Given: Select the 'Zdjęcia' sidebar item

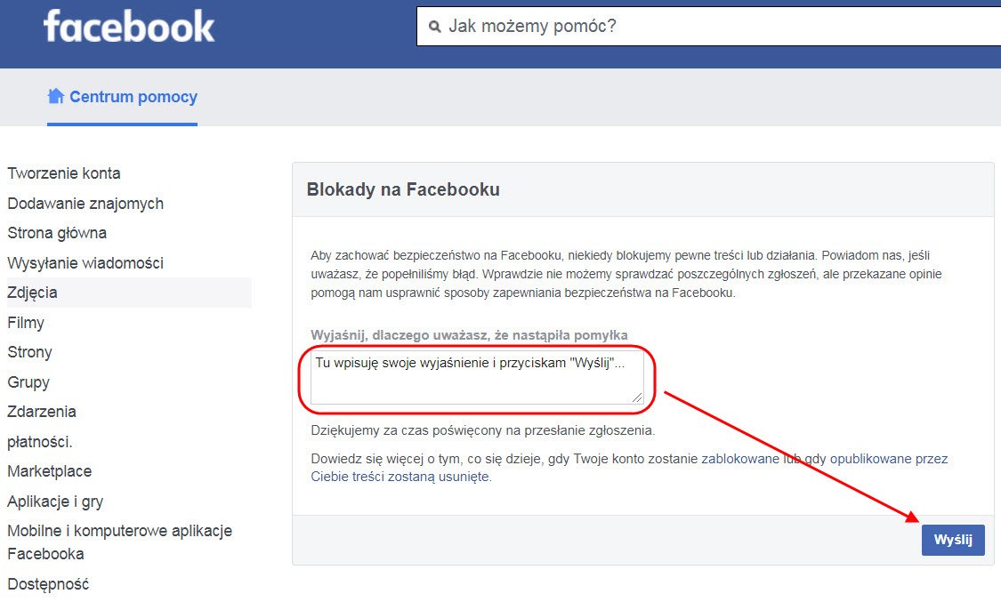Looking at the screenshot, I should 33,293.
